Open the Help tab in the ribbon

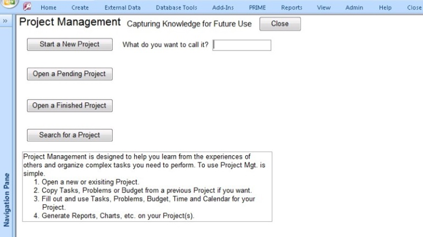(385, 7)
